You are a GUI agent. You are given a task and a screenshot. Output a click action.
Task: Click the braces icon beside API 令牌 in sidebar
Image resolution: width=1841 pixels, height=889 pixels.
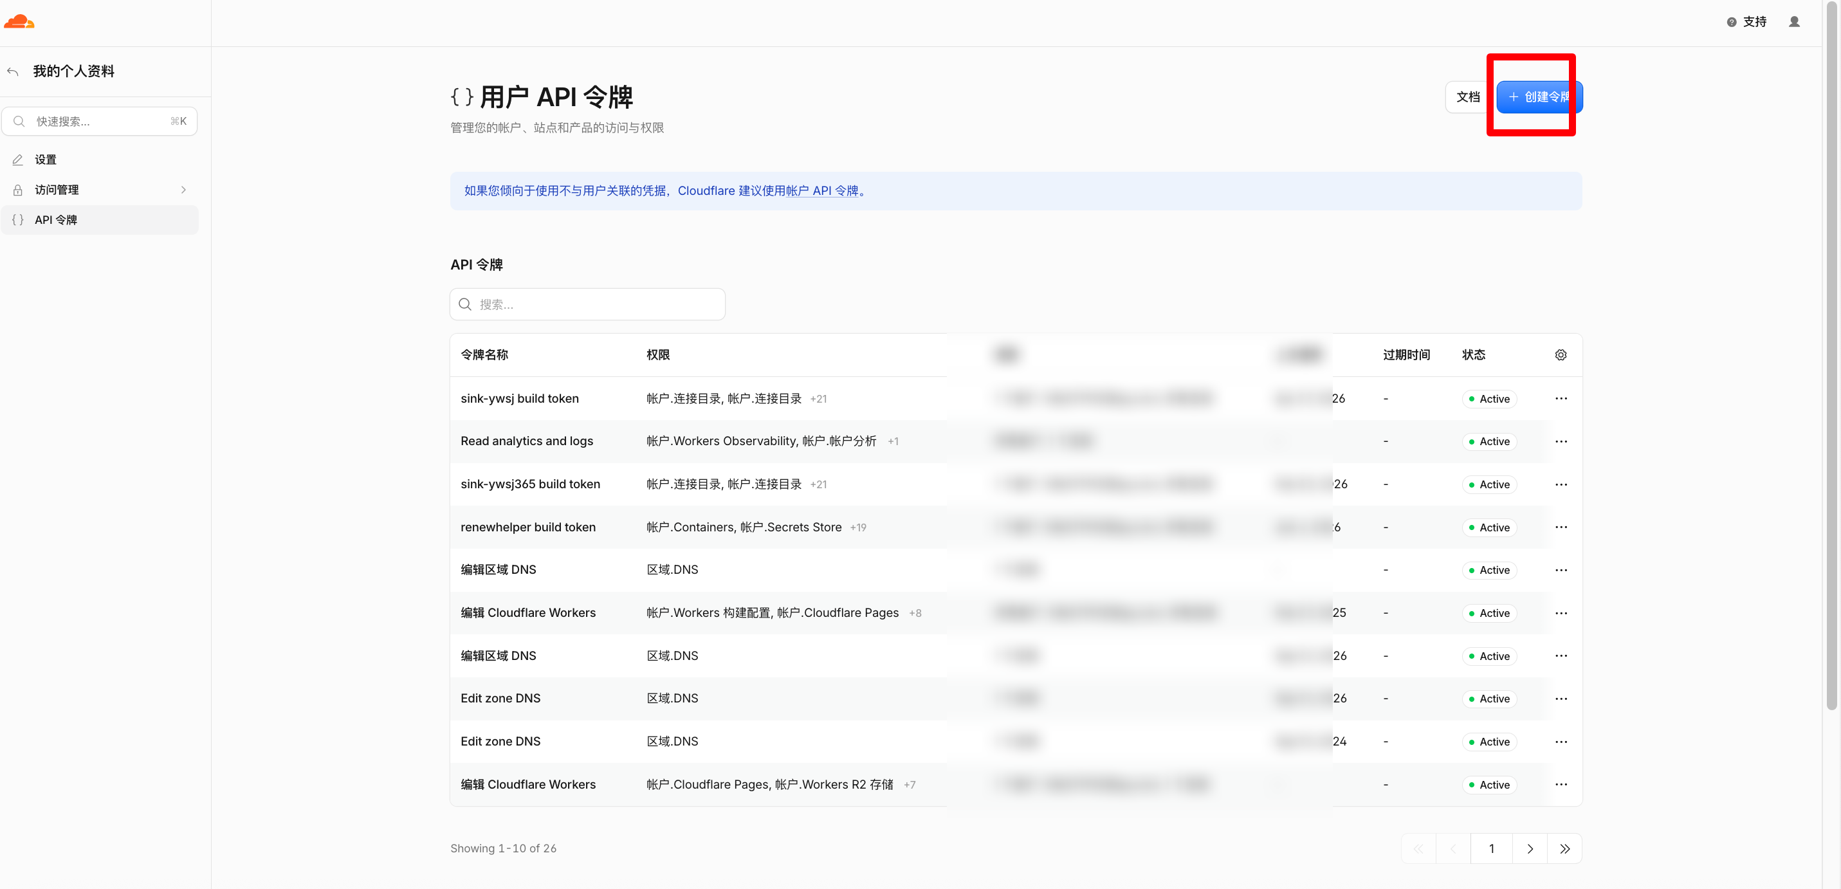pos(18,220)
